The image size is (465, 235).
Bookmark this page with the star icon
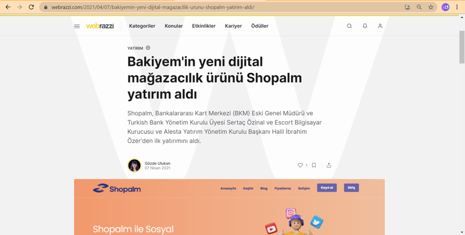431,7
